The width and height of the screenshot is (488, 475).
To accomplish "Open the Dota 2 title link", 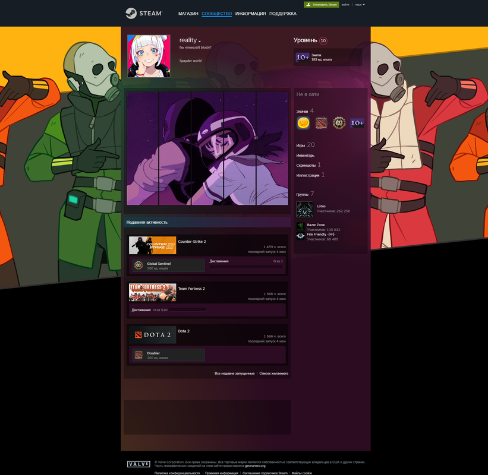I will point(184,331).
